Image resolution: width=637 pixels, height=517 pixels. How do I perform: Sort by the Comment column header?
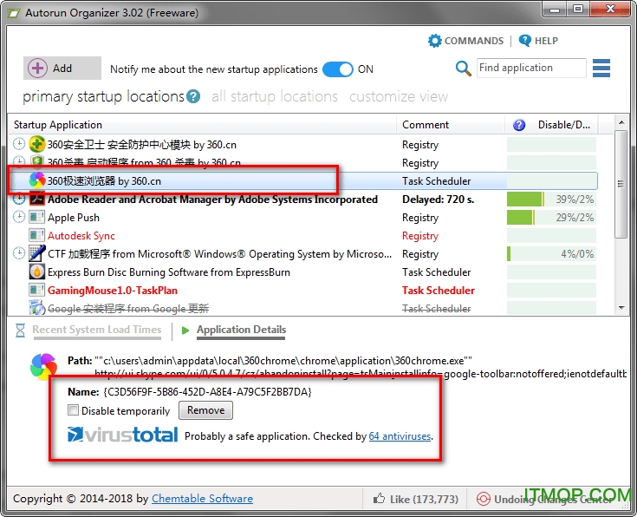[425, 125]
